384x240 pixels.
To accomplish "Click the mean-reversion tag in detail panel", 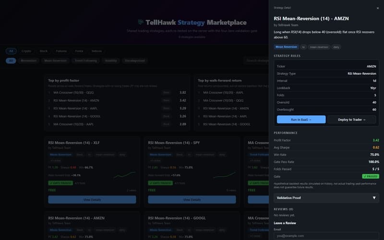I will (x=319, y=47).
